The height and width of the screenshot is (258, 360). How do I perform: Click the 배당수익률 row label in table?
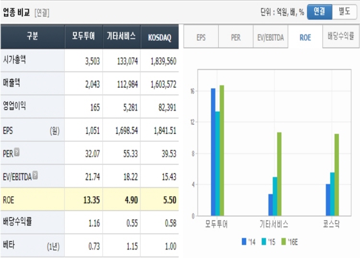pyautogui.click(x=17, y=222)
